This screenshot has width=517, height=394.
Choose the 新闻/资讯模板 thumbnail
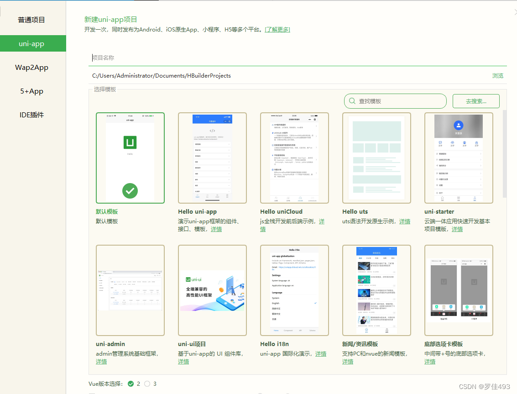(376, 290)
